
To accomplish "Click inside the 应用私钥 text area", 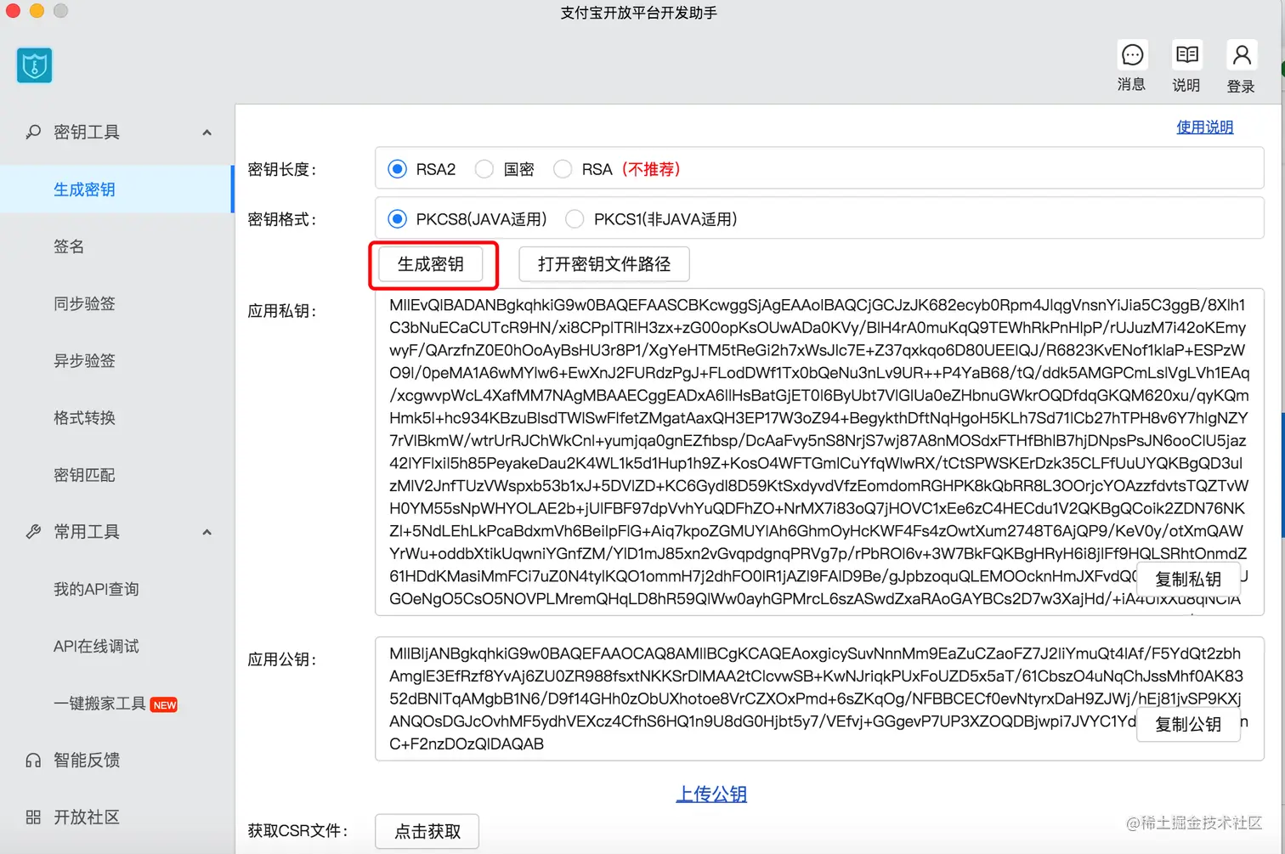I will tap(819, 452).
